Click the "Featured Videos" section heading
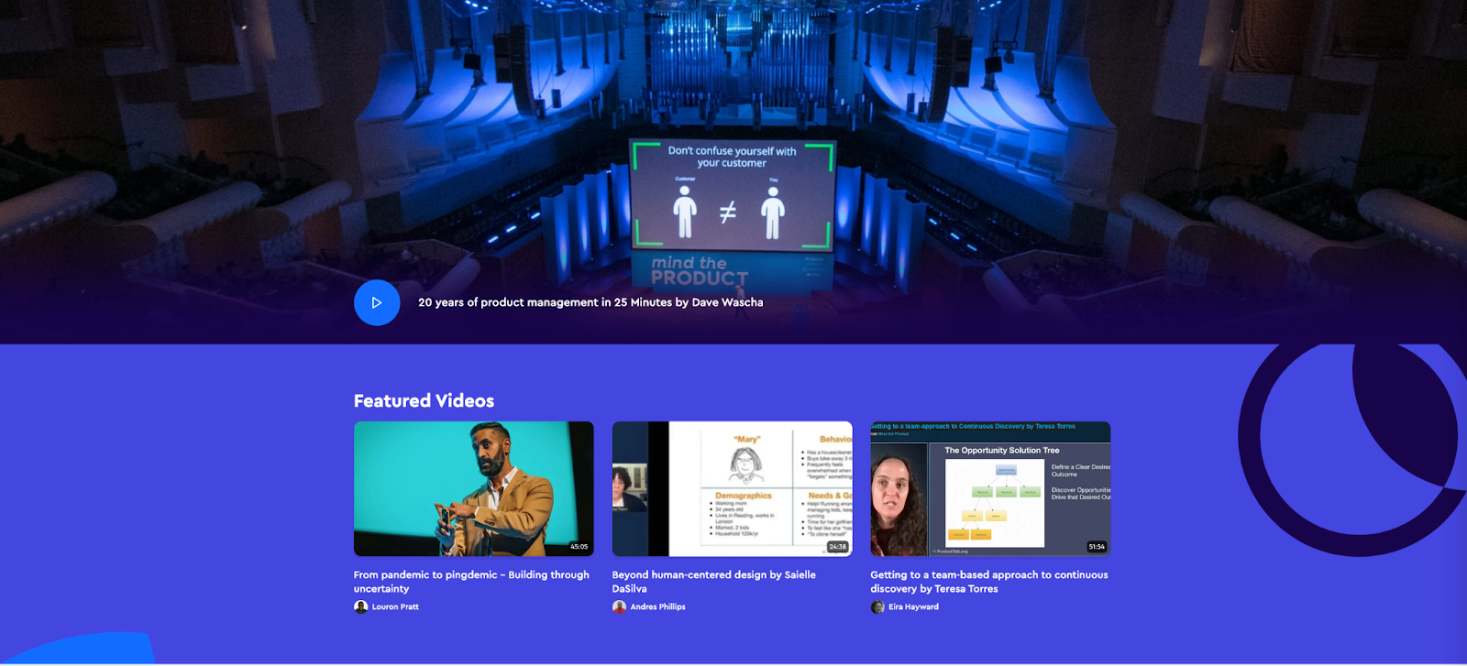 (x=424, y=401)
